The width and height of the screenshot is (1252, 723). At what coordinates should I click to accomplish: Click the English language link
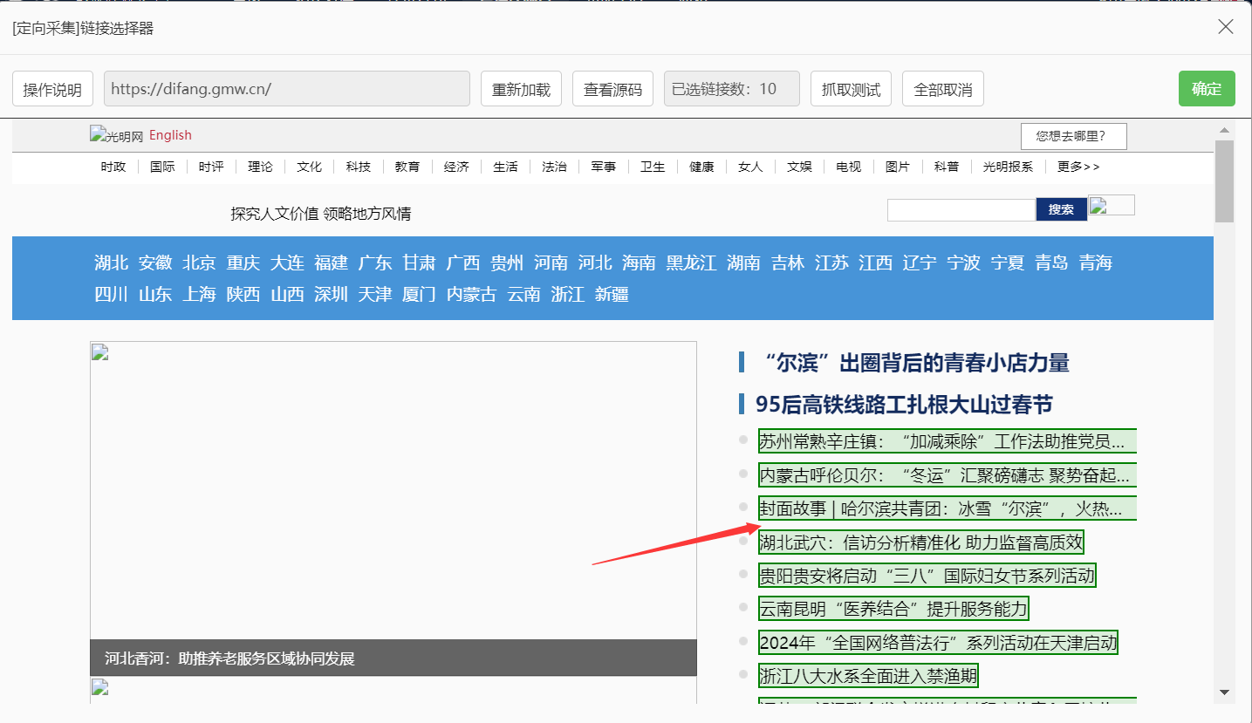click(170, 135)
